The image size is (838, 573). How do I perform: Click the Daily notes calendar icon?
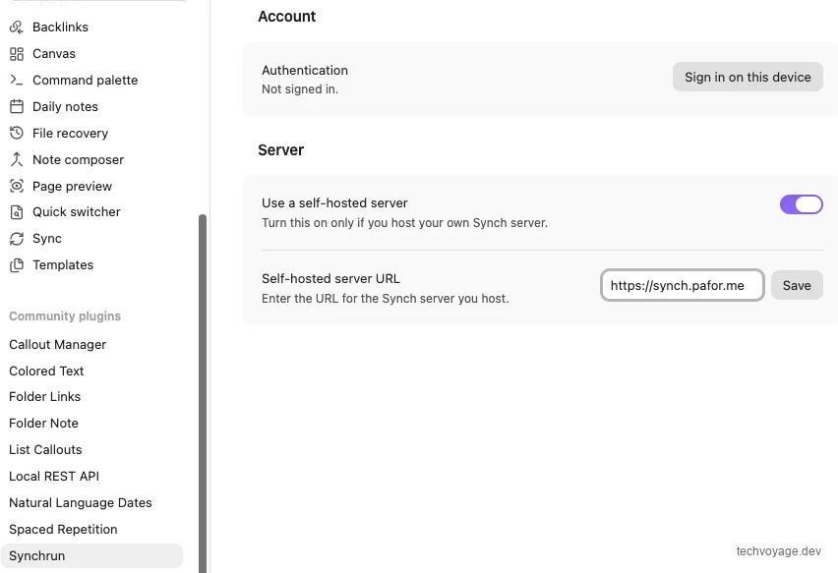17,107
